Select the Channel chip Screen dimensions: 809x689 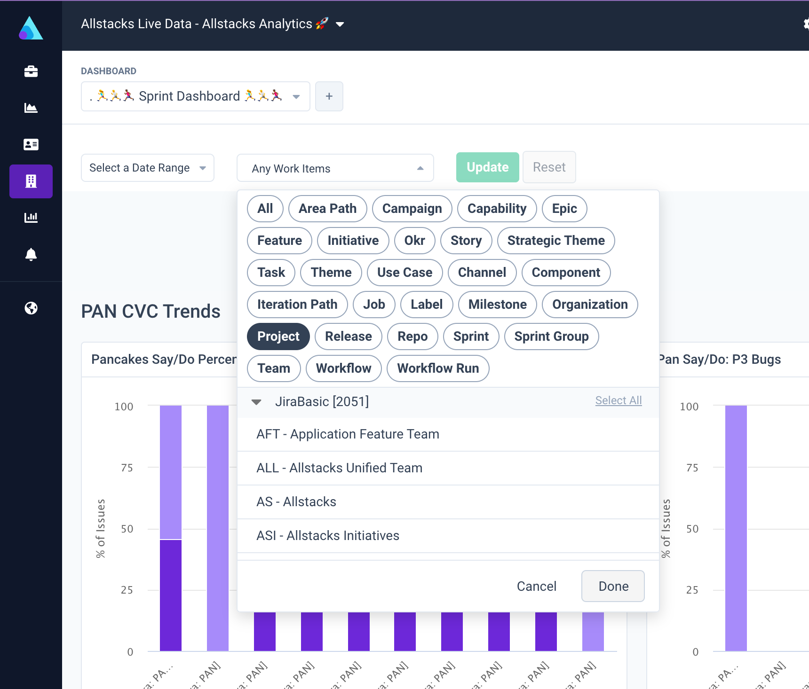[482, 273]
